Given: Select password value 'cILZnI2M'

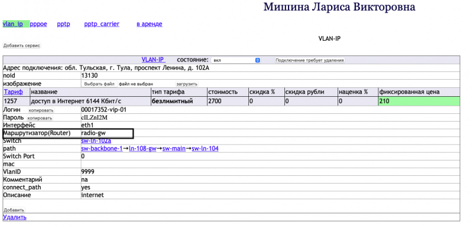Looking at the screenshot, I should pyautogui.click(x=95, y=117).
